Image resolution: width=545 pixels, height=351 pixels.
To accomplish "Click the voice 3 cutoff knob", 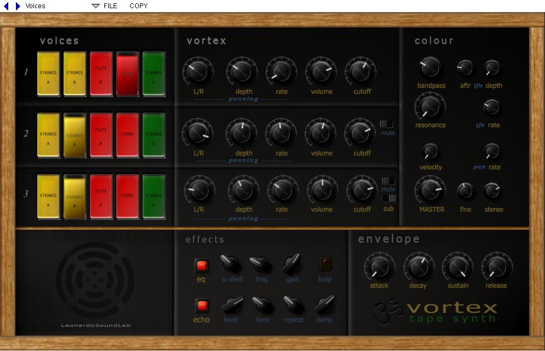I will click(x=362, y=191).
